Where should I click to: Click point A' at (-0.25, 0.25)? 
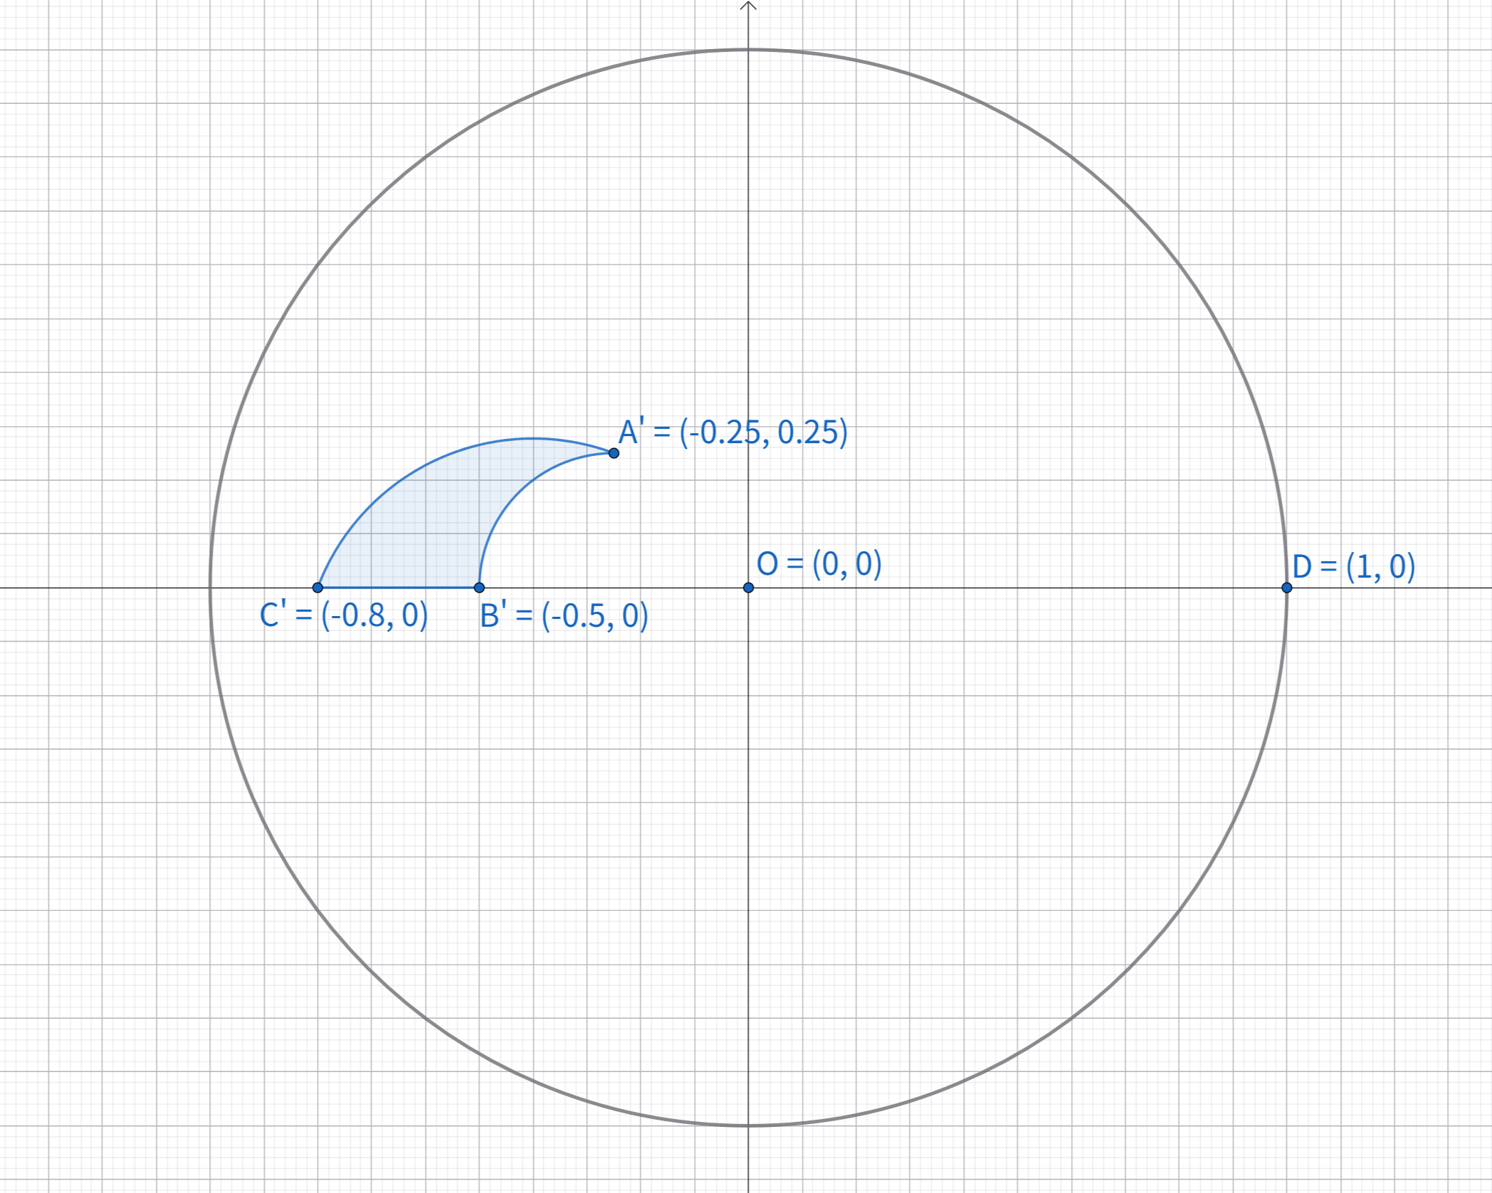pyautogui.click(x=614, y=453)
